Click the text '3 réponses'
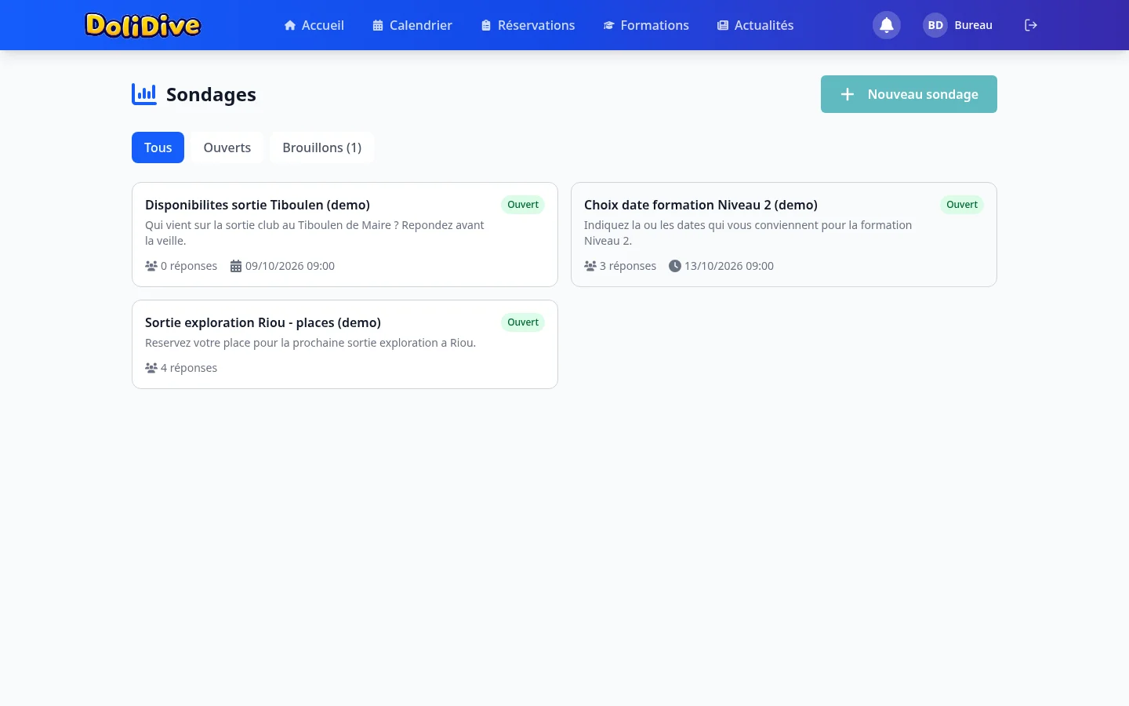The image size is (1129, 706). [x=628, y=266]
